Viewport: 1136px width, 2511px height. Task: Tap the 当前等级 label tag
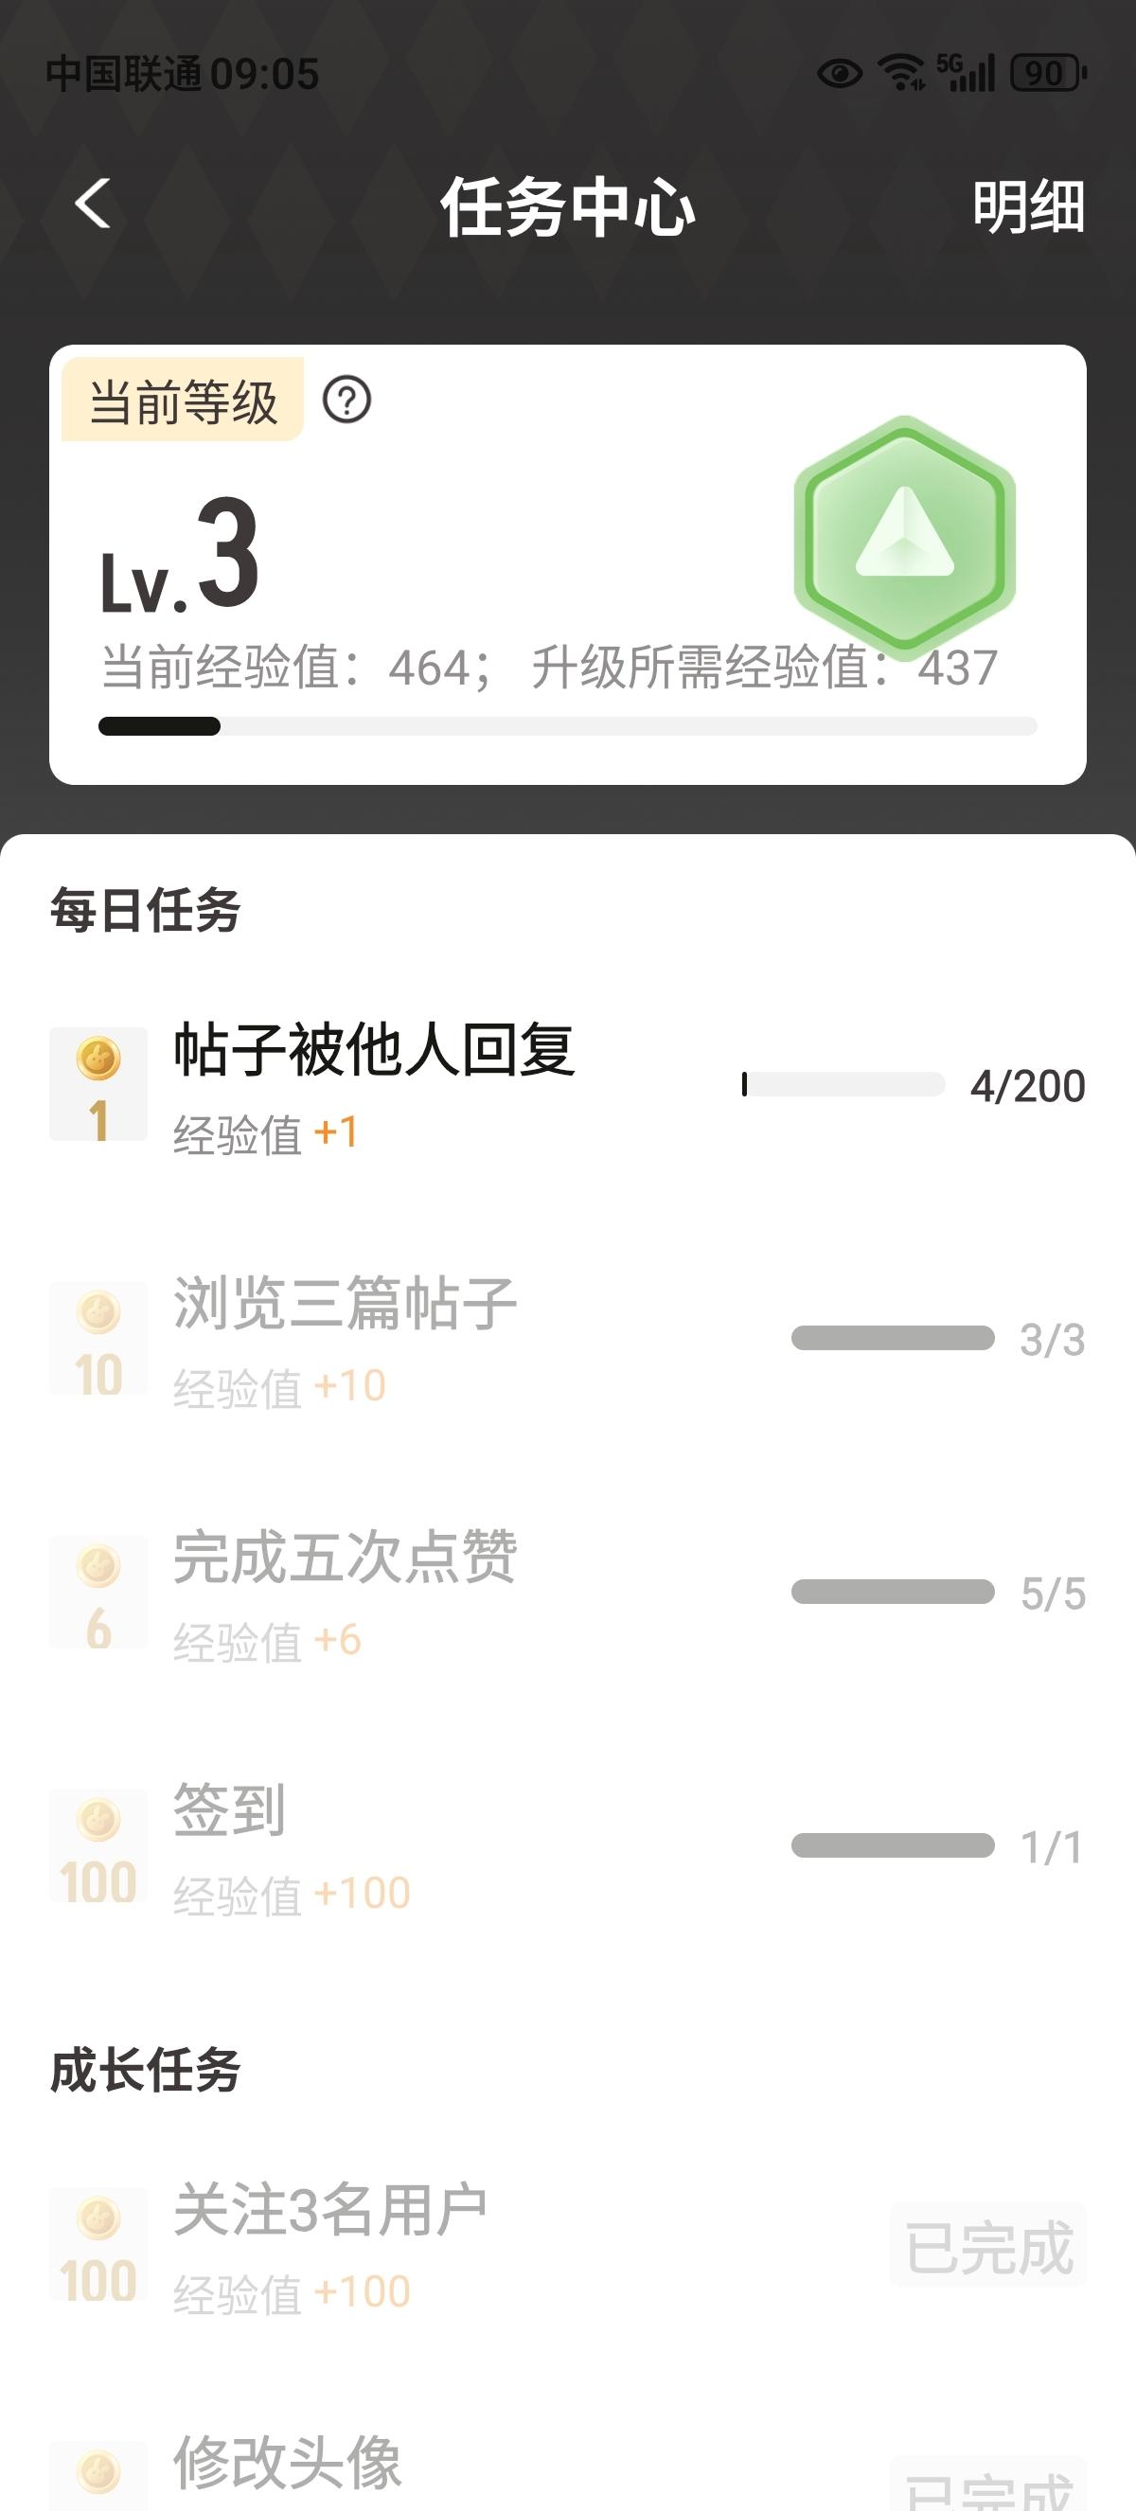tap(183, 401)
